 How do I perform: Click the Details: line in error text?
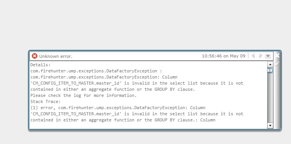point(40,65)
